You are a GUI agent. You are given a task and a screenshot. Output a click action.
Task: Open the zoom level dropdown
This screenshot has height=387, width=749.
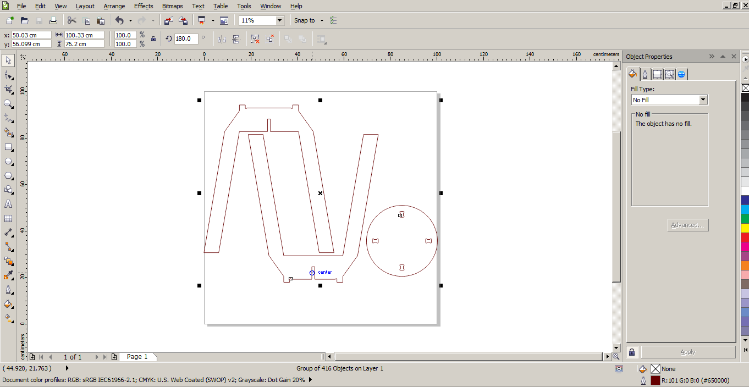[279, 20]
